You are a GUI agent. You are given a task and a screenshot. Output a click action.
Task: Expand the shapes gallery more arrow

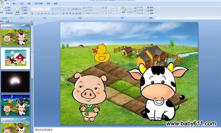click(x=119, y=13)
